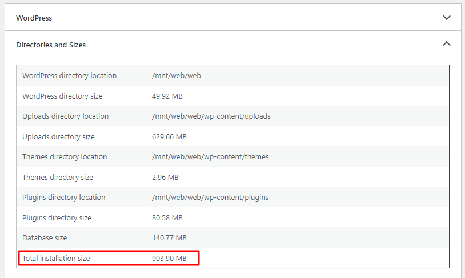Click the Plugins directory location label

click(x=64, y=198)
